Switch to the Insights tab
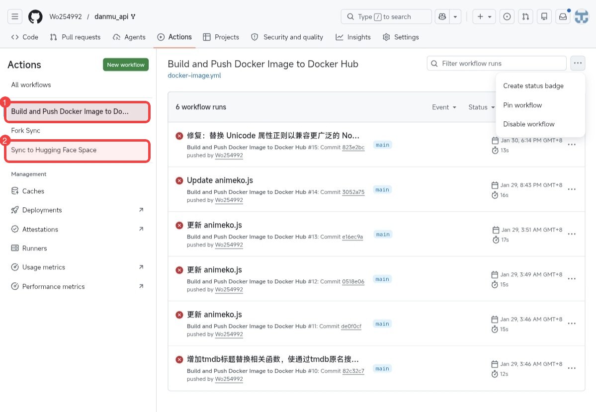 point(353,37)
